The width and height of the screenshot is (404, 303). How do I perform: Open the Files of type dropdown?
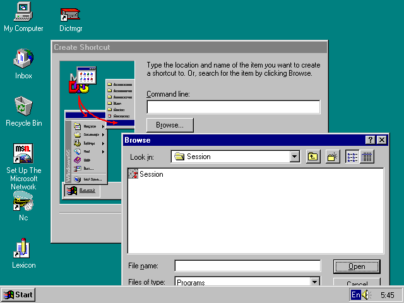tap(314, 282)
